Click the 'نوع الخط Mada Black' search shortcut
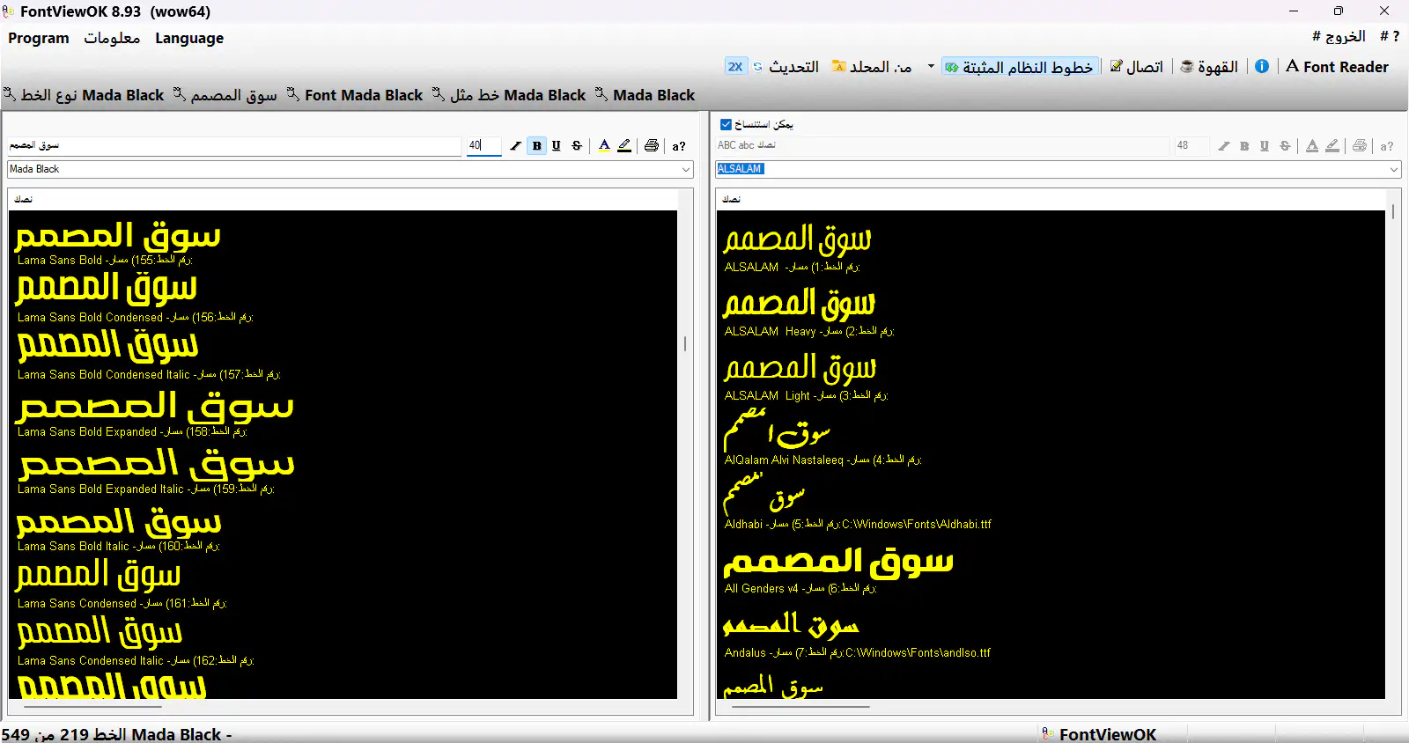 84,95
